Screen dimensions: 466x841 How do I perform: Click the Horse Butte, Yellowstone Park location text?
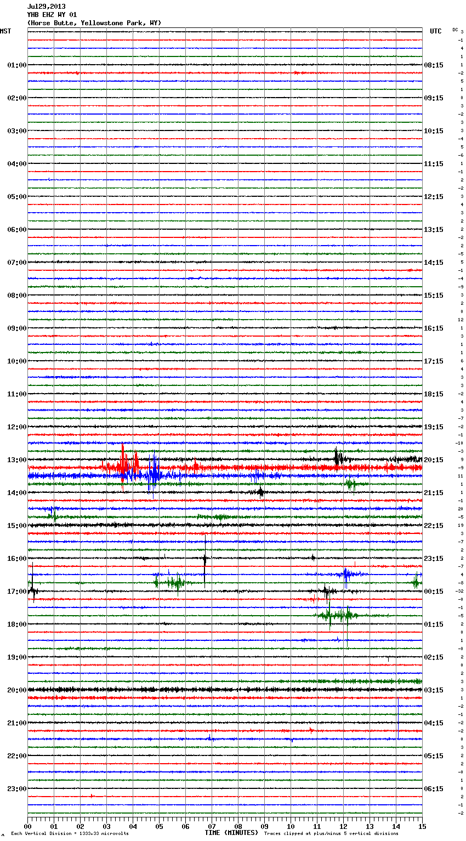(x=94, y=23)
